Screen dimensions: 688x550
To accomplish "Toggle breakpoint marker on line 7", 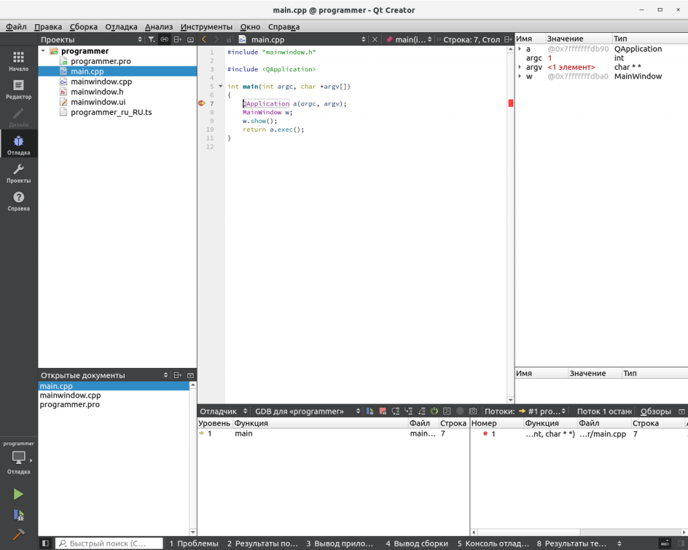I will click(202, 103).
